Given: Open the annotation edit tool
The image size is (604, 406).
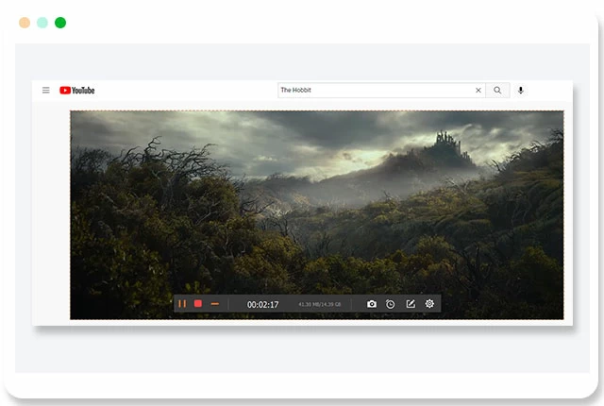Looking at the screenshot, I should tap(411, 304).
